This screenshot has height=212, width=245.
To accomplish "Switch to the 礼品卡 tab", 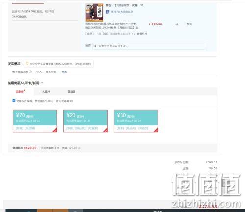I will 46,92.
